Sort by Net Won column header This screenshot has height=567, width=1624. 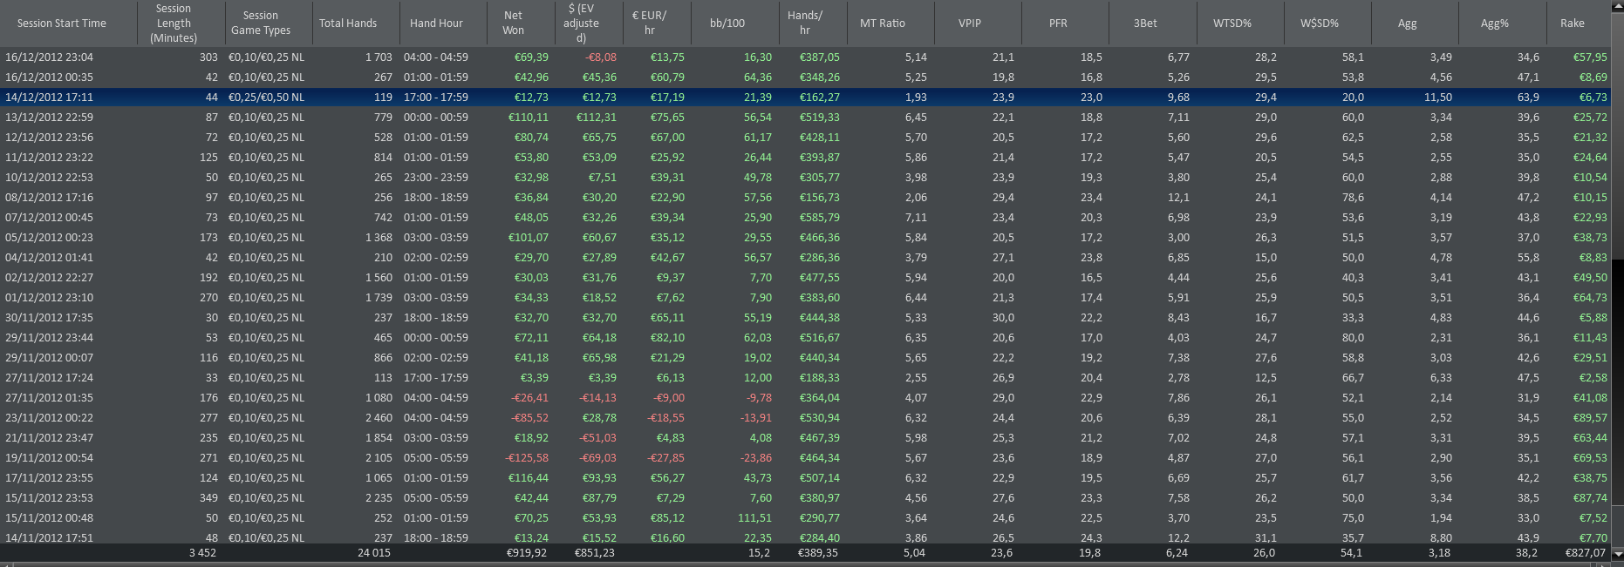click(x=513, y=24)
